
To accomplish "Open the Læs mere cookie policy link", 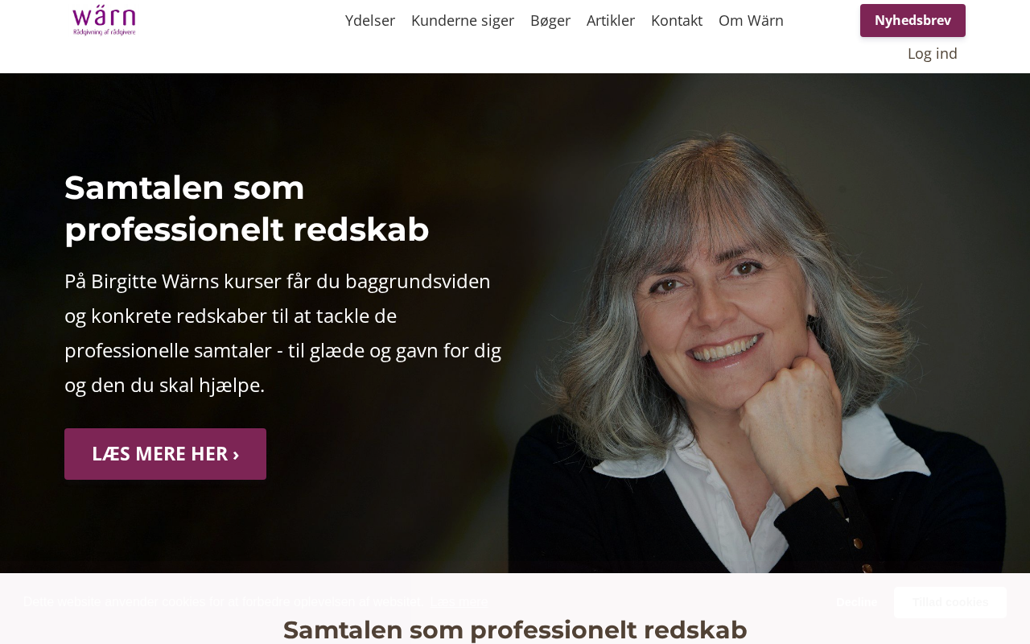I will (459, 602).
